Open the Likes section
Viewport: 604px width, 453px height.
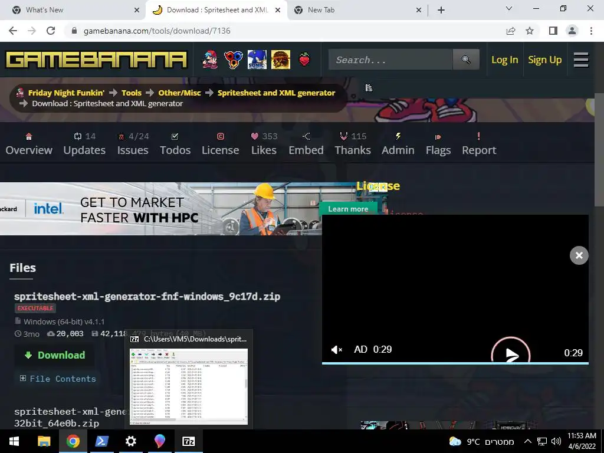(264, 144)
